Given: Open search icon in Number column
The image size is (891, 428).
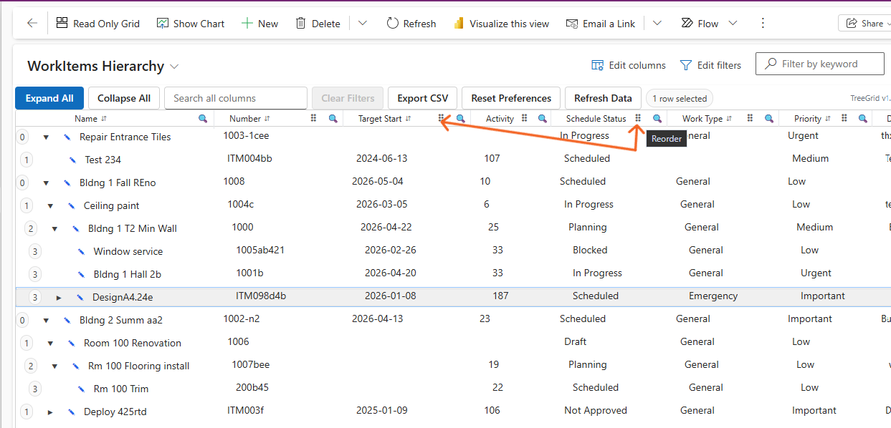Looking at the screenshot, I should point(333,119).
